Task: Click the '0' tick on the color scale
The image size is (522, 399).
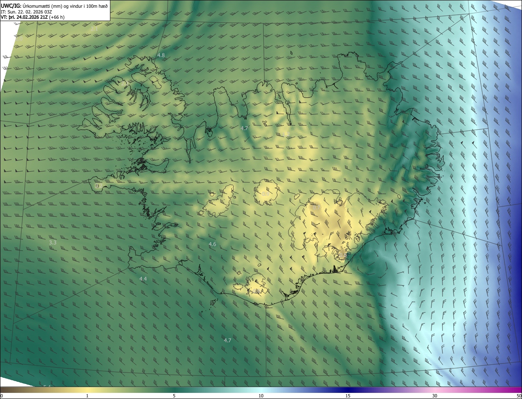Action: tap(2, 396)
